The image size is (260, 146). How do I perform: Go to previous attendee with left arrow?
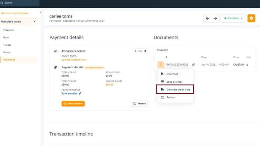pos(208,18)
